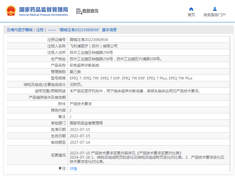Viewport: 235px width, 177px height.
Task: Click the 注册证编号 label
Action: pyautogui.click(x=56, y=40)
